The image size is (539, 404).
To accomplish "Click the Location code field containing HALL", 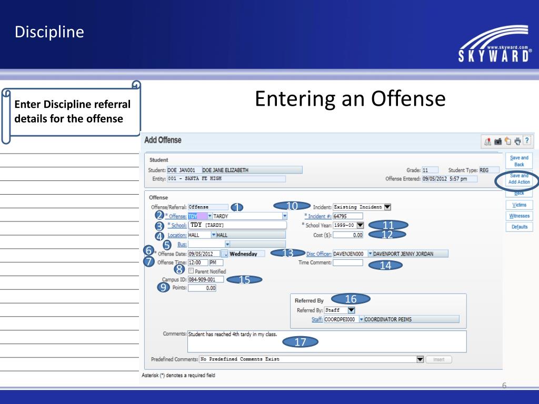I will click(199, 235).
